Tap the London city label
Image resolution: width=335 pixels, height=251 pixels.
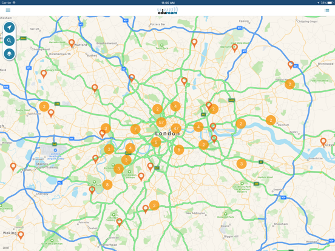(x=167, y=133)
